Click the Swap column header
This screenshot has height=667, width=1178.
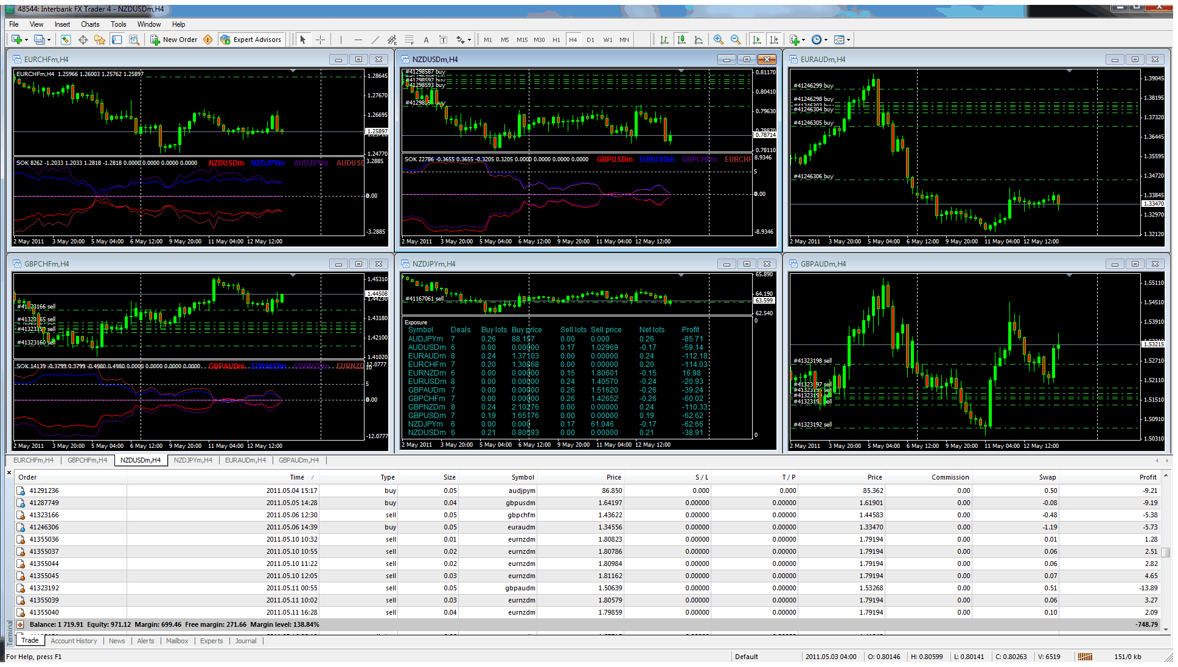point(1016,477)
